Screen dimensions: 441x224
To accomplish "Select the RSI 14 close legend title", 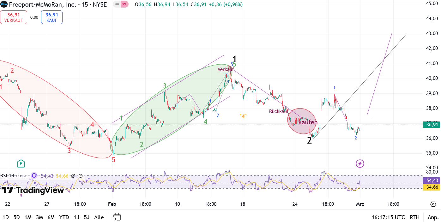I will [14, 176].
